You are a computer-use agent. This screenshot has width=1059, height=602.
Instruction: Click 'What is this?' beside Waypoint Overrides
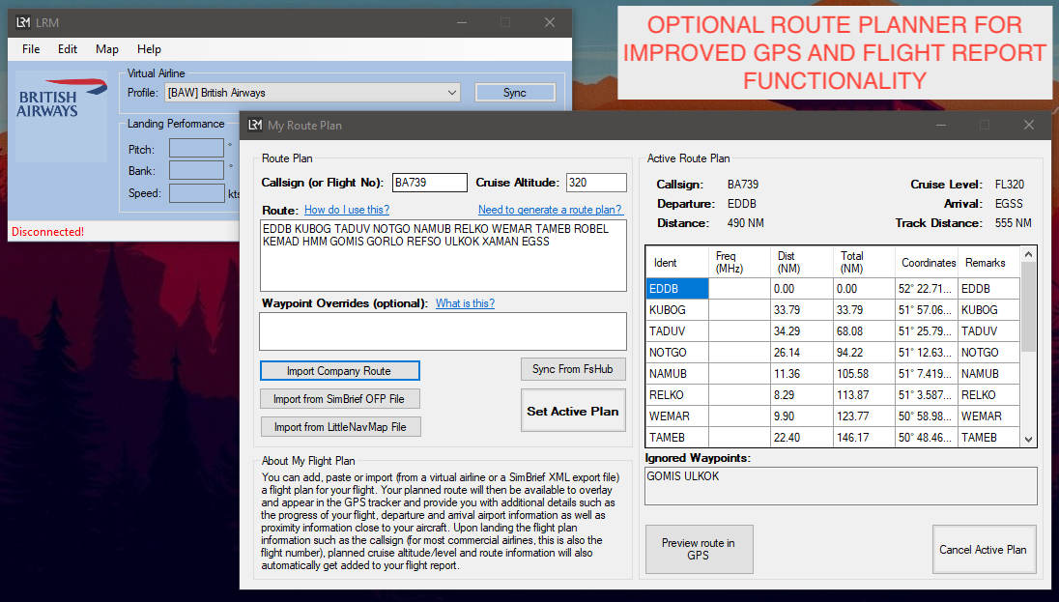tap(465, 302)
